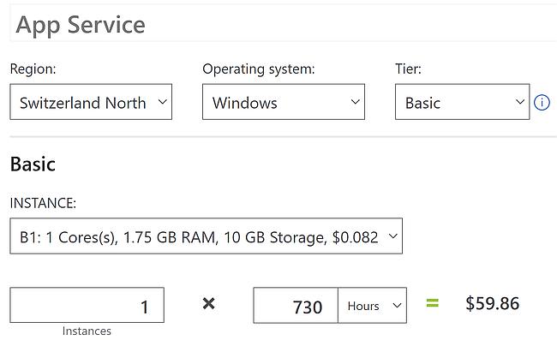The width and height of the screenshot is (557, 340).
Task: Click the Operating system: label
Action: [259, 69]
